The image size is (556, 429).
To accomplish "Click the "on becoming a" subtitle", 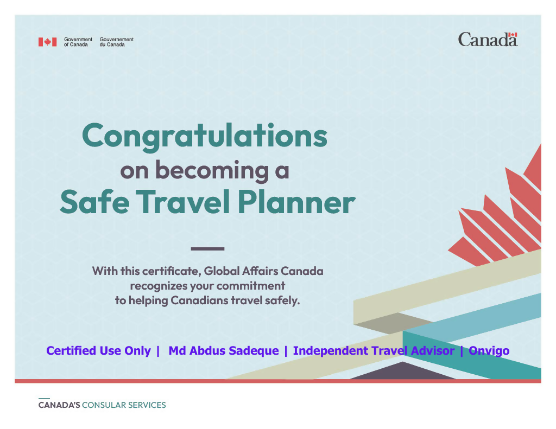I will (204, 170).
